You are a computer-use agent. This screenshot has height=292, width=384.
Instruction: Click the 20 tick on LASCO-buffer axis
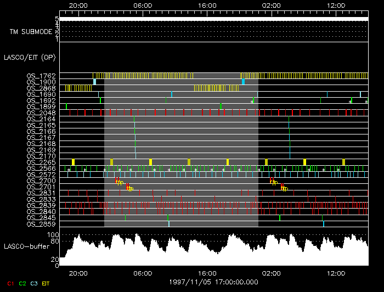tap(55, 260)
